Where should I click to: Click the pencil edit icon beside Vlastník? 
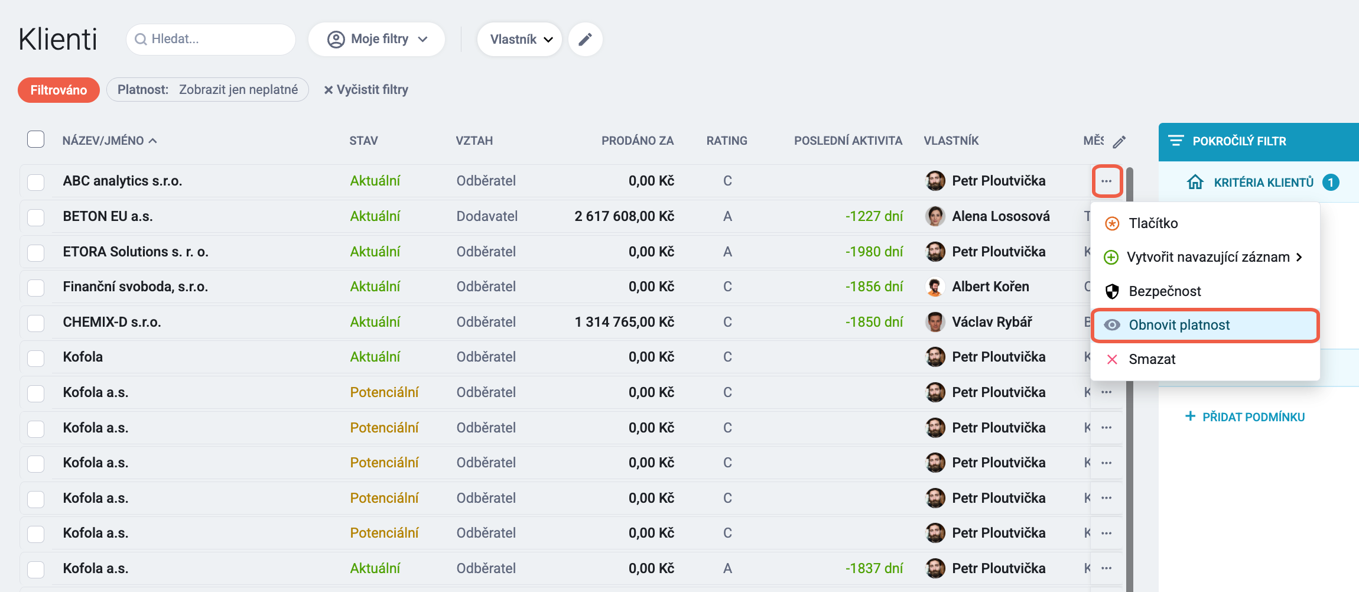pos(585,40)
